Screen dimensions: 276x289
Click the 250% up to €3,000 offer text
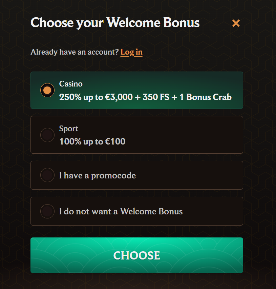(96, 97)
